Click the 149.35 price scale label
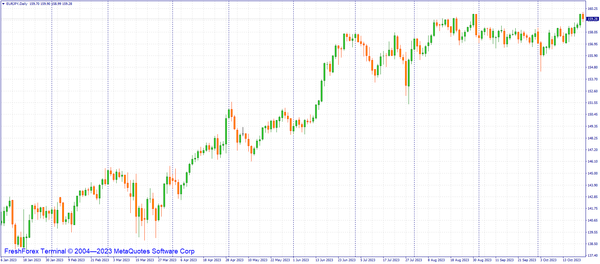 click(592, 126)
